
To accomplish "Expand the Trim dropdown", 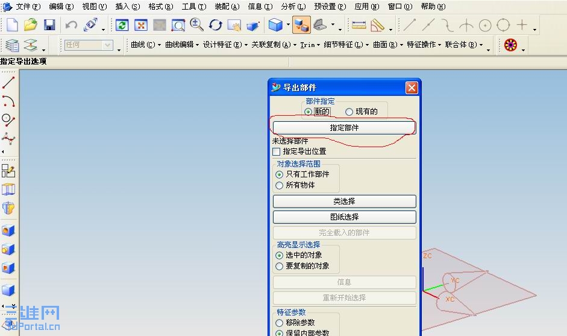I will pyautogui.click(x=310, y=45).
